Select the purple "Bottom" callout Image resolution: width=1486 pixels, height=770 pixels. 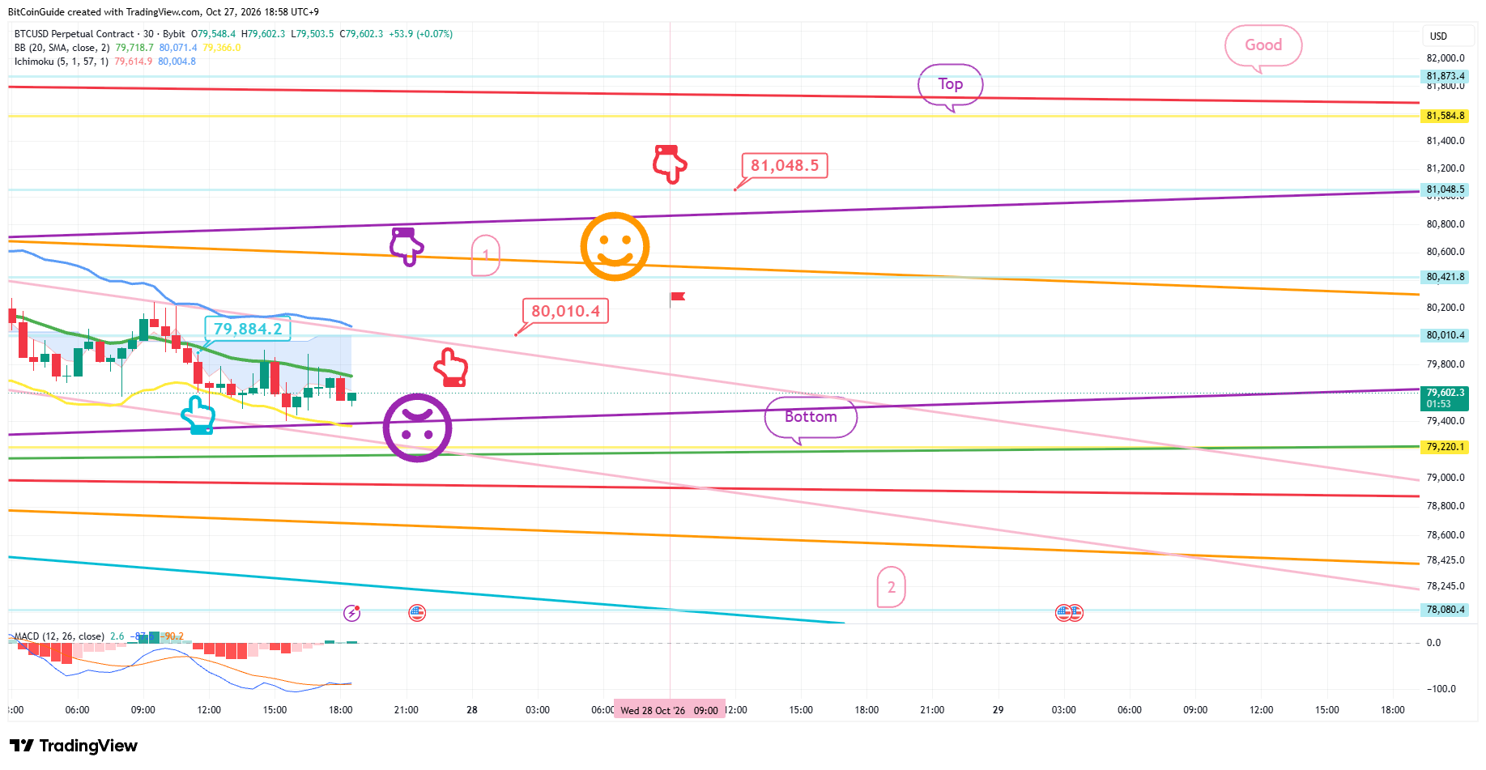(x=811, y=419)
